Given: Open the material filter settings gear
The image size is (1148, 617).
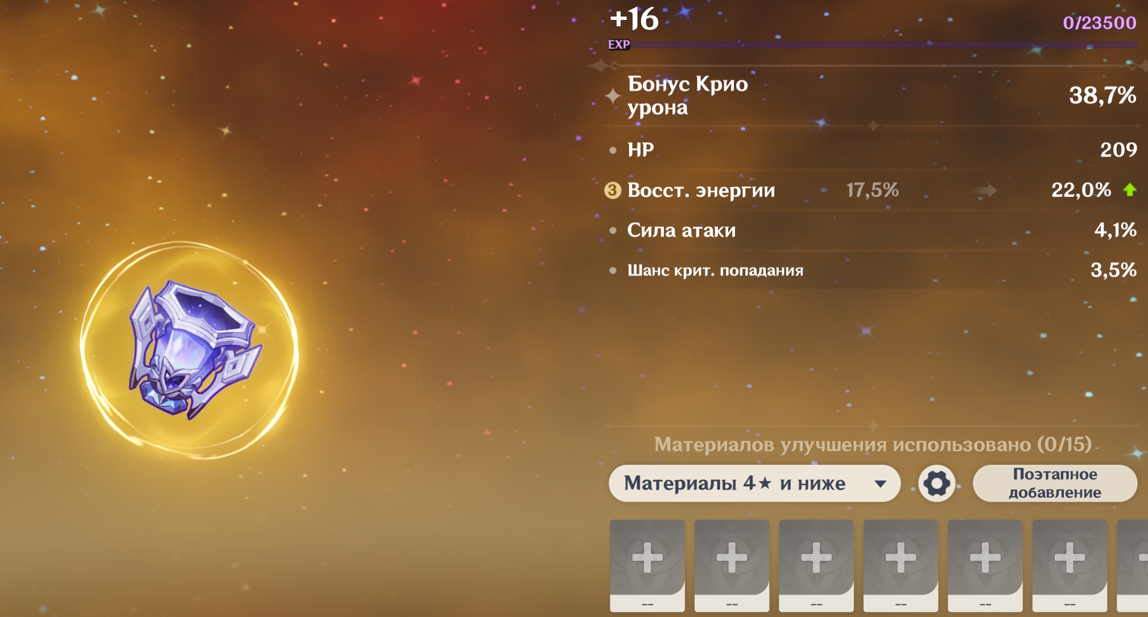Looking at the screenshot, I should point(936,483).
